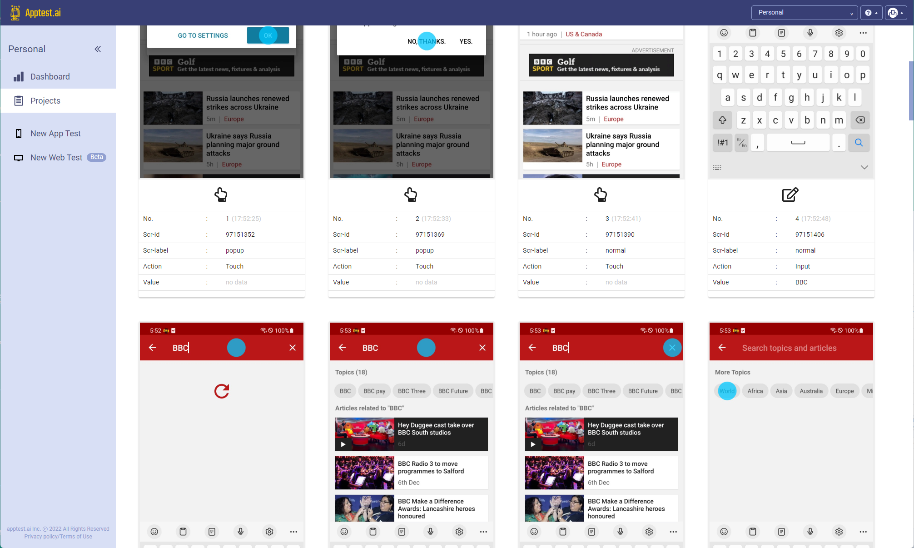Click the scr-id value 97151406
The height and width of the screenshot is (548, 914).
[x=810, y=234]
